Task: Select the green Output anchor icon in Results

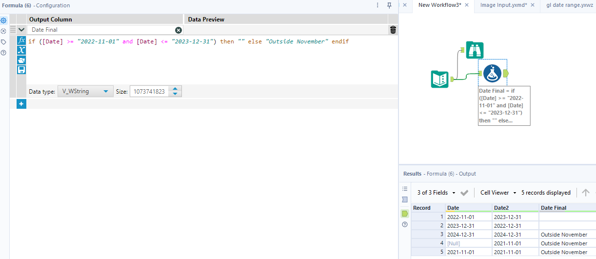Action: pyautogui.click(x=405, y=214)
